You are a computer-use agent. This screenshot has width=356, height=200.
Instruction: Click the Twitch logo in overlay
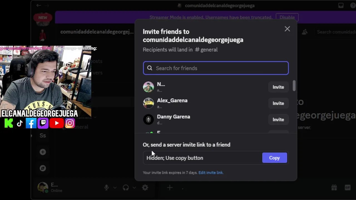click(43, 123)
